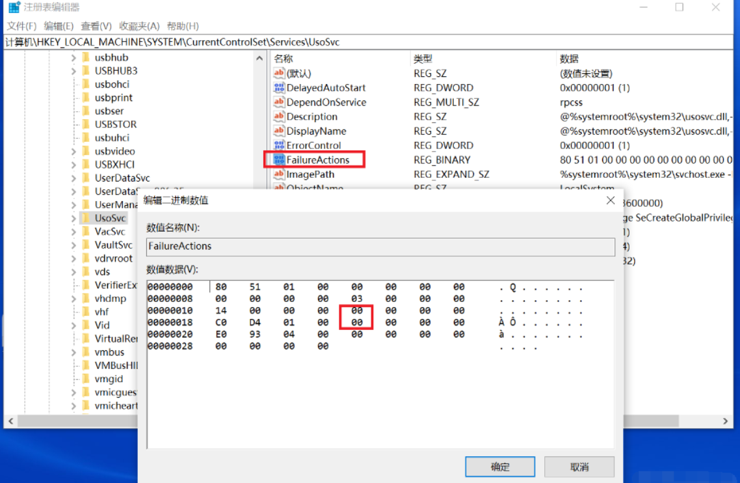
Task: Select the C0 byte at offset 00000018
Action: click(221, 322)
